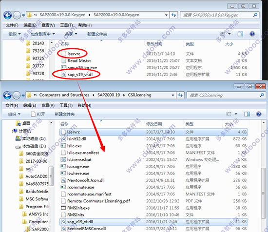Select lsusage.exe application icon
Screen dimensions: 268x232
tap(63, 166)
